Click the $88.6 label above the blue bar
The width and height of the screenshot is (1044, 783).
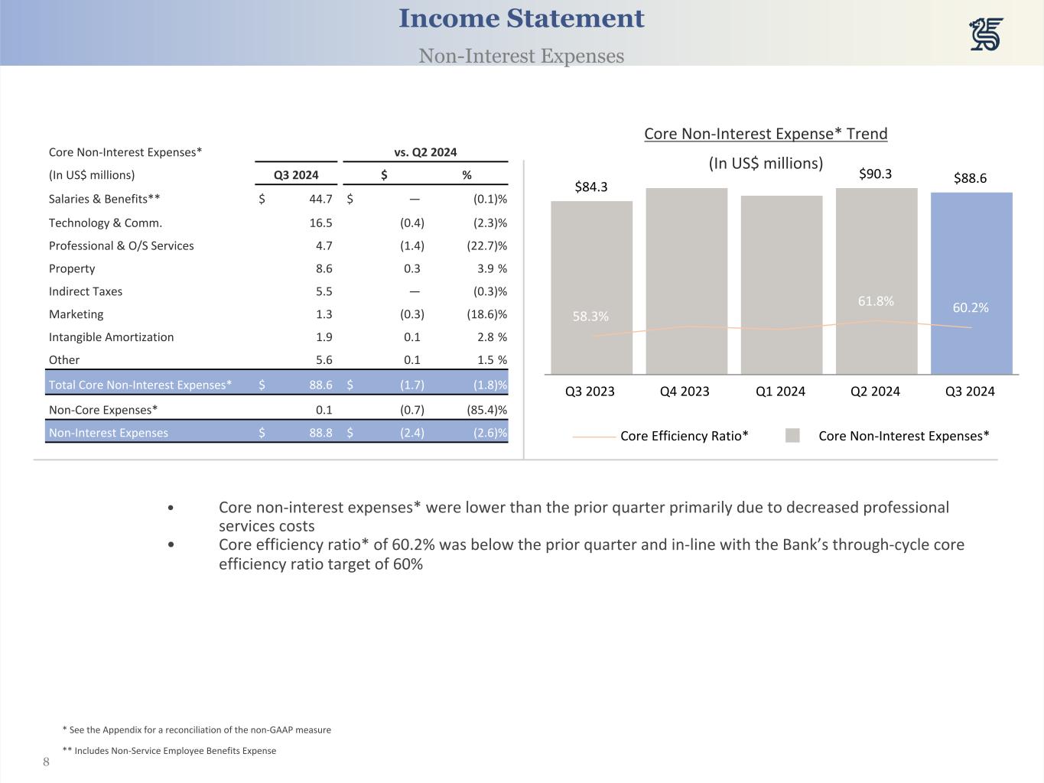click(x=970, y=178)
